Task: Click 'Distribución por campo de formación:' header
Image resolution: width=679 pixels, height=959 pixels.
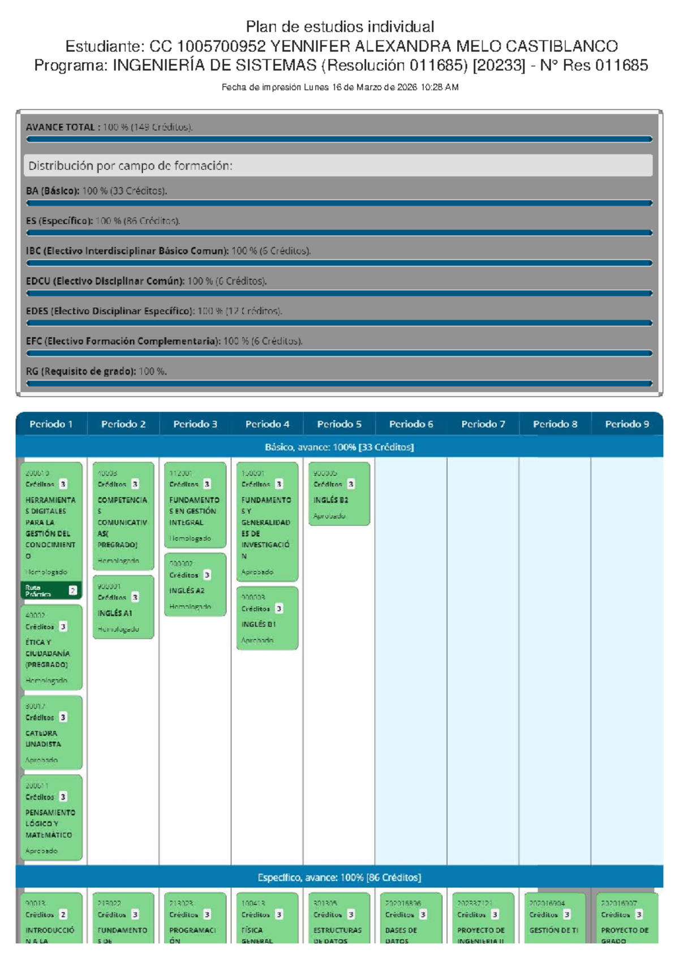Action: [x=338, y=166]
